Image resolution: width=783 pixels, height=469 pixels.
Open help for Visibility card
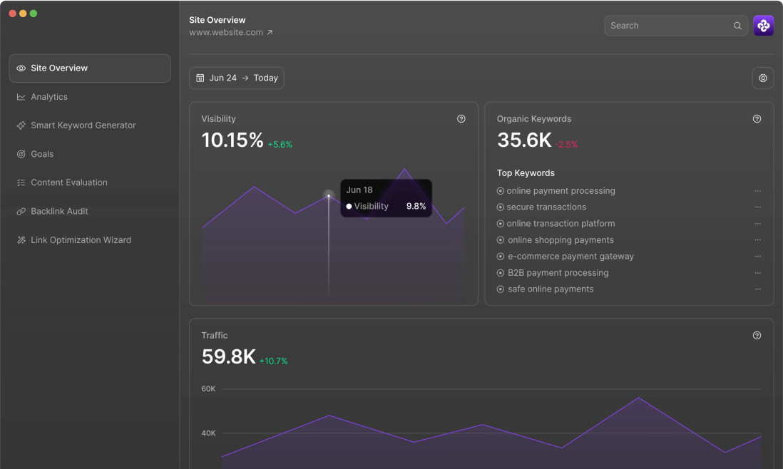[461, 119]
